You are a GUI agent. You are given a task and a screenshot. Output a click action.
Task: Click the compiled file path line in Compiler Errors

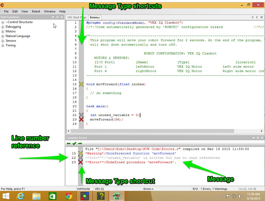167,149
